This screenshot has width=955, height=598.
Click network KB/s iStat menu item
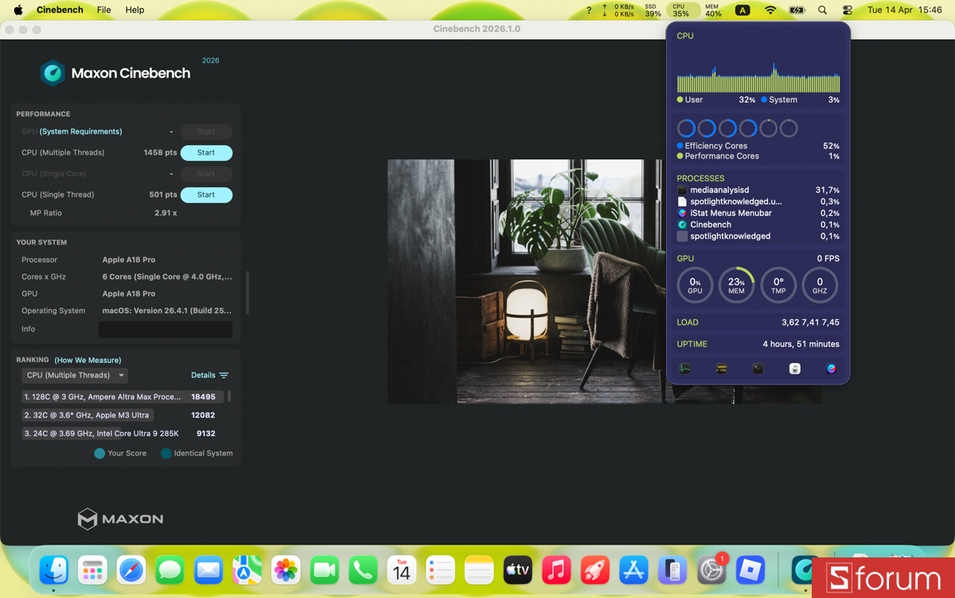click(618, 10)
